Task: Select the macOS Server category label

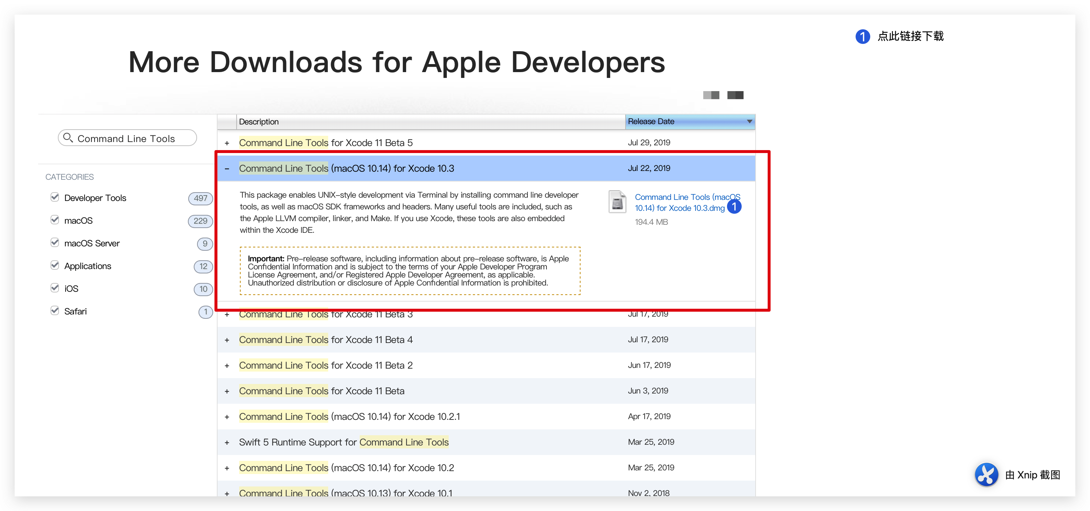Action: (x=92, y=243)
